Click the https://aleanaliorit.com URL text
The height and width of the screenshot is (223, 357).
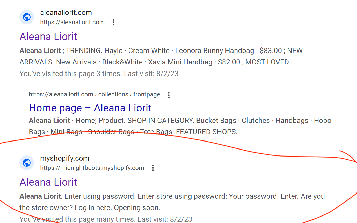(x=72, y=22)
